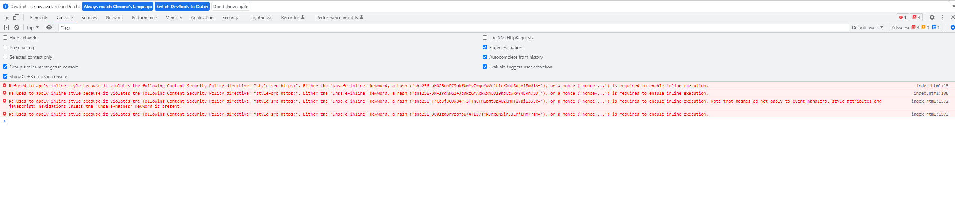Open the three-dot customize DevTools menu
The image size is (955, 208).
(x=943, y=18)
